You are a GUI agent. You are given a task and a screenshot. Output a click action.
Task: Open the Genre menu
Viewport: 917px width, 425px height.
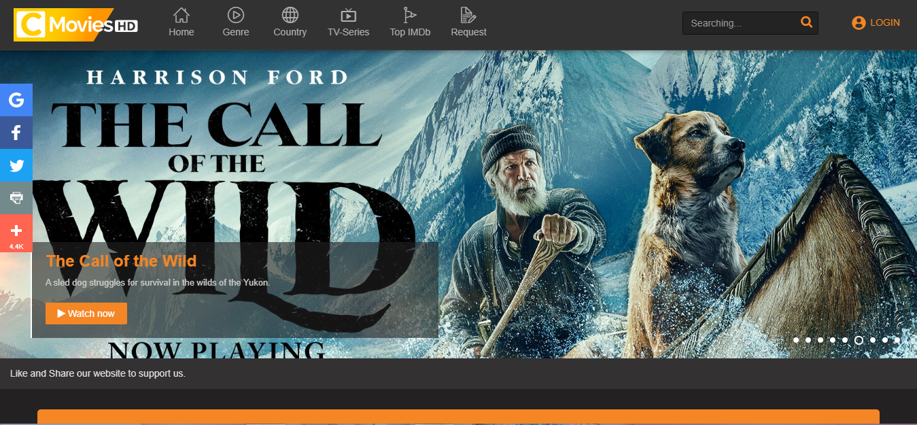(x=236, y=22)
